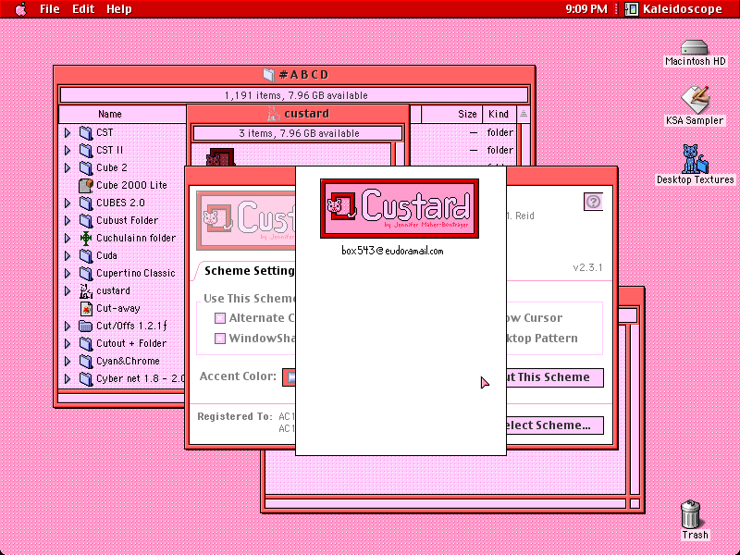This screenshot has width=740, height=555.
Task: Expand the Cuchulainn folder triangle
Action: click(x=68, y=239)
